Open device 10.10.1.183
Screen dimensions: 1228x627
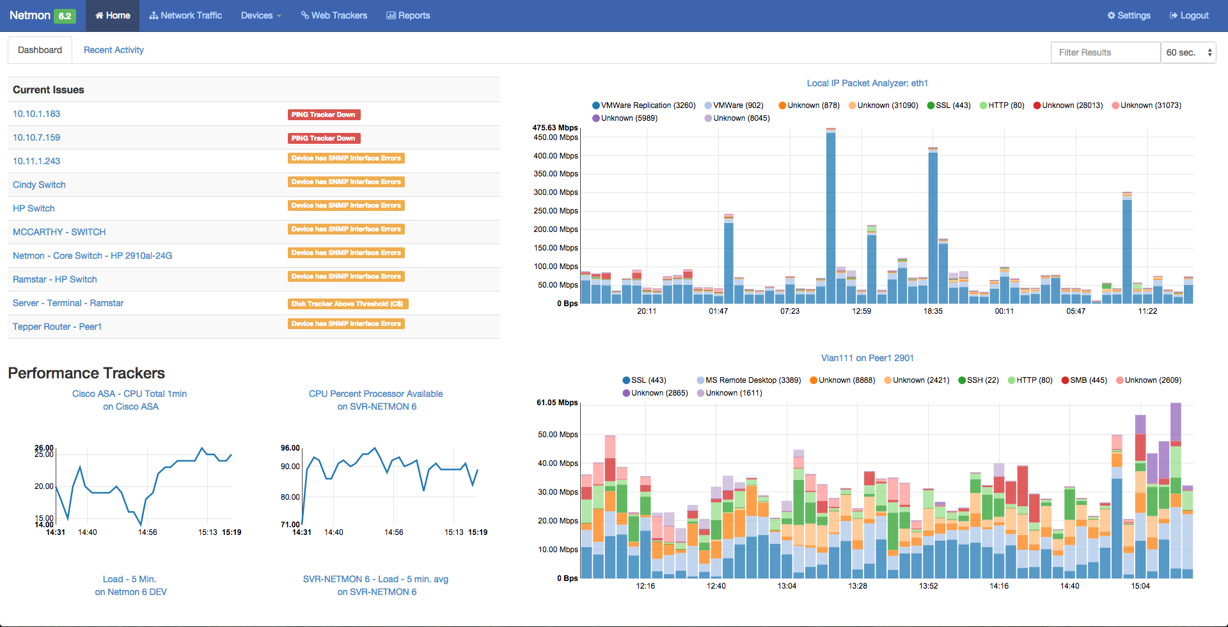pyautogui.click(x=36, y=114)
